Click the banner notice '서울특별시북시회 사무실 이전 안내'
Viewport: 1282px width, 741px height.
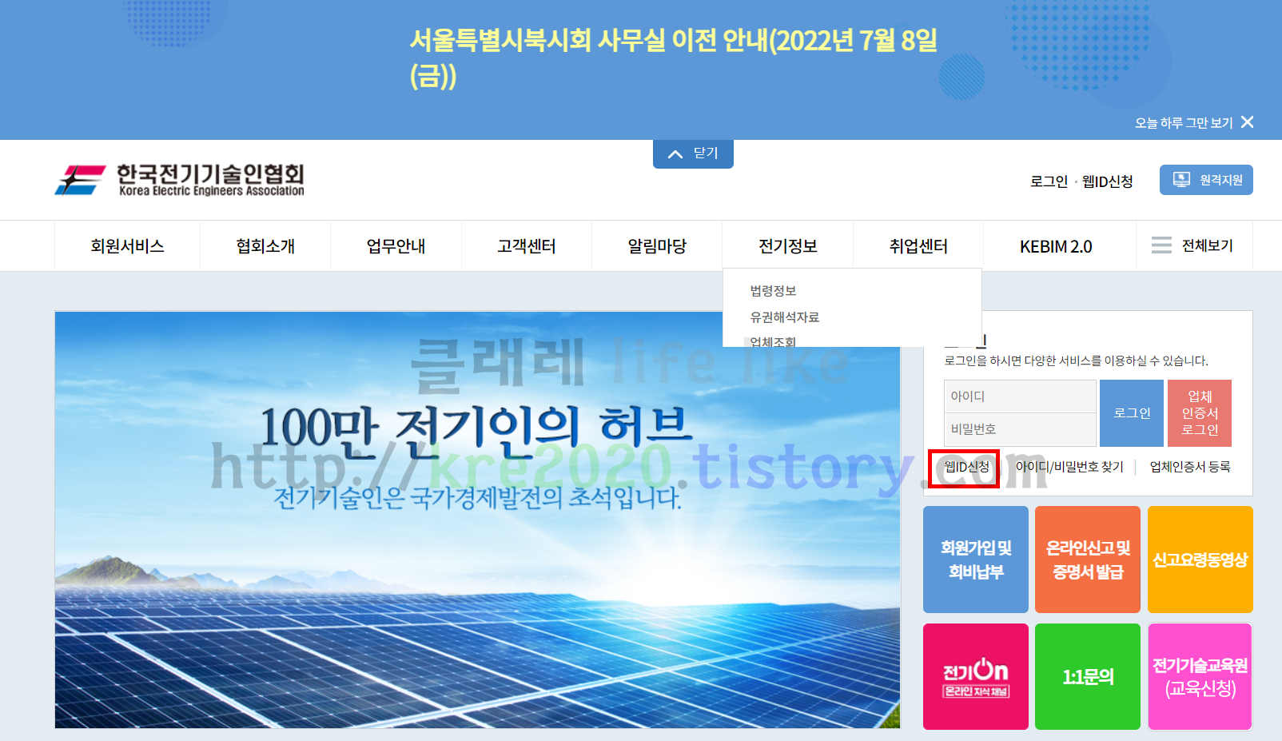click(x=673, y=58)
